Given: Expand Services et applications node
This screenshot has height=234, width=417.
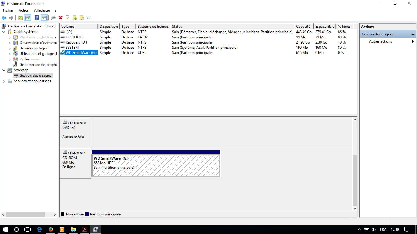Looking at the screenshot, I should coord(4,81).
